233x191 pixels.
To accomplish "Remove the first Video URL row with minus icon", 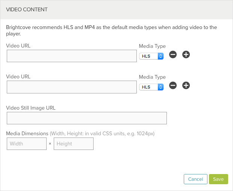I will [x=173, y=55].
